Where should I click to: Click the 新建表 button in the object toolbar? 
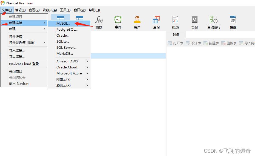(211, 43)
